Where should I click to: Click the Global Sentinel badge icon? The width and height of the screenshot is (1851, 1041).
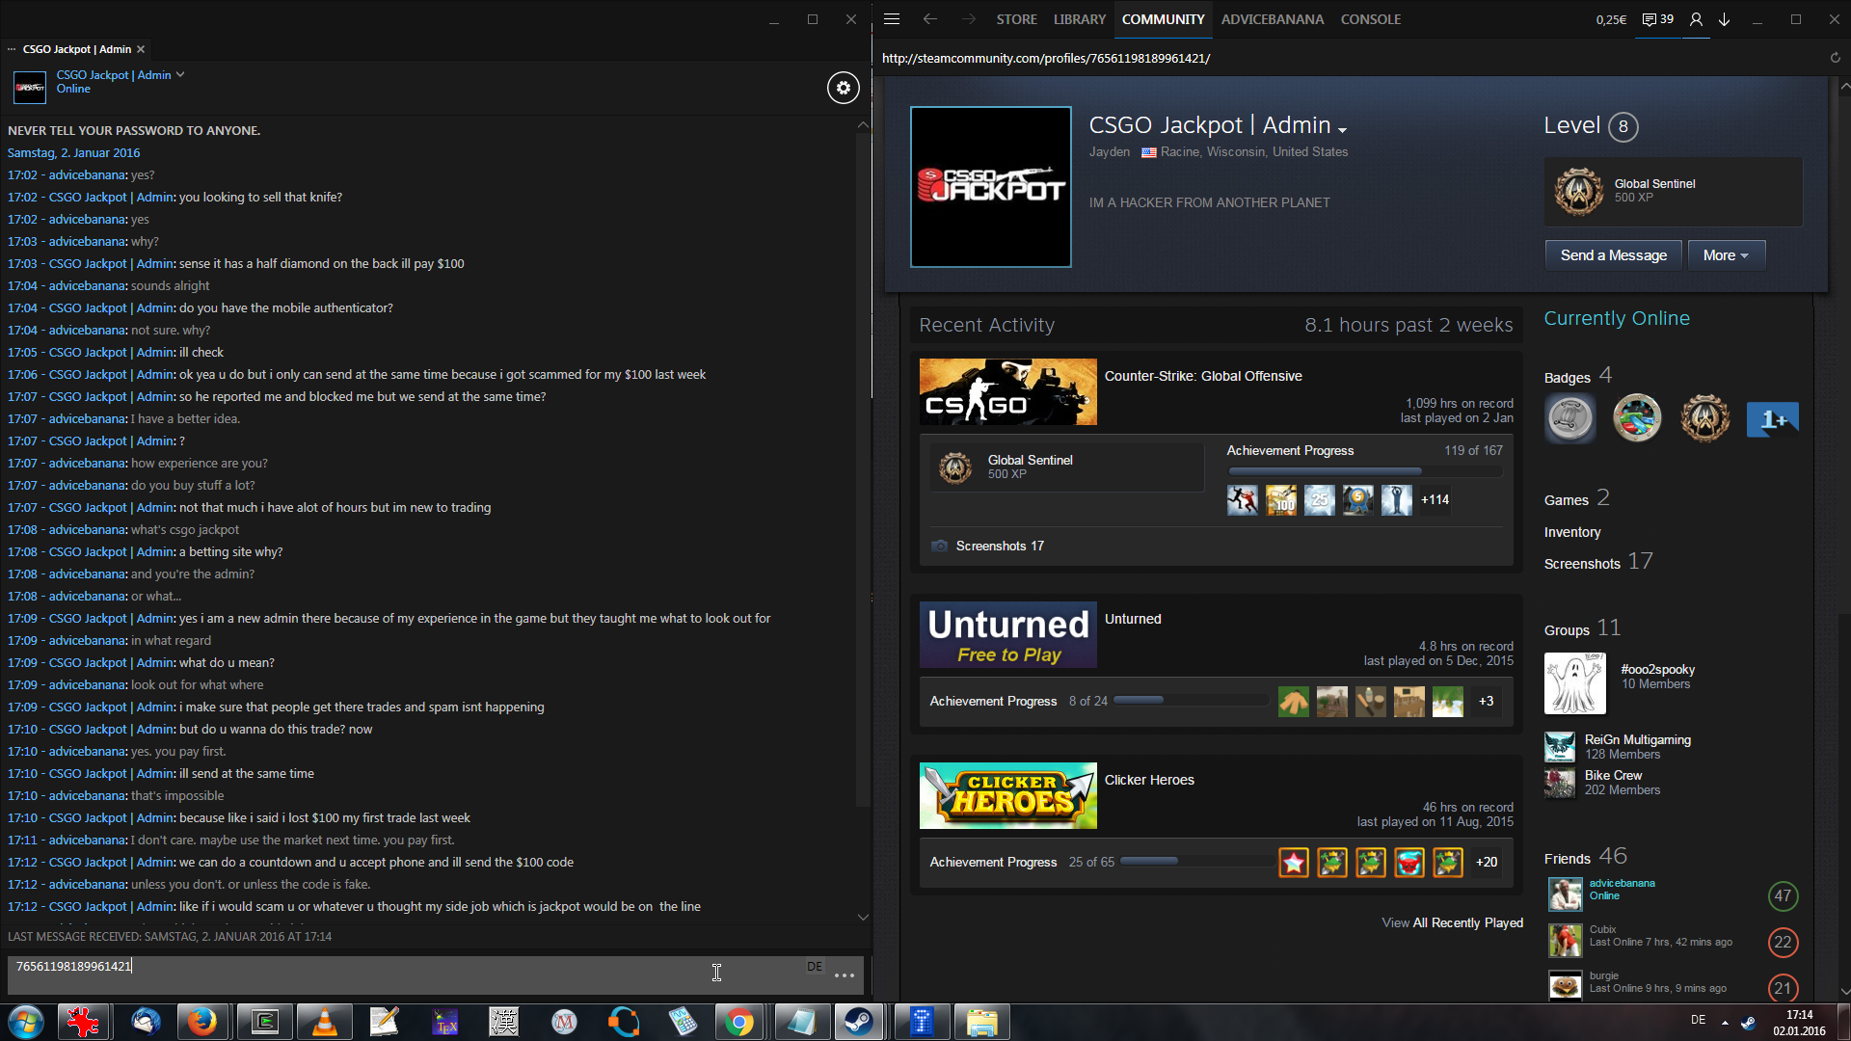point(1578,191)
